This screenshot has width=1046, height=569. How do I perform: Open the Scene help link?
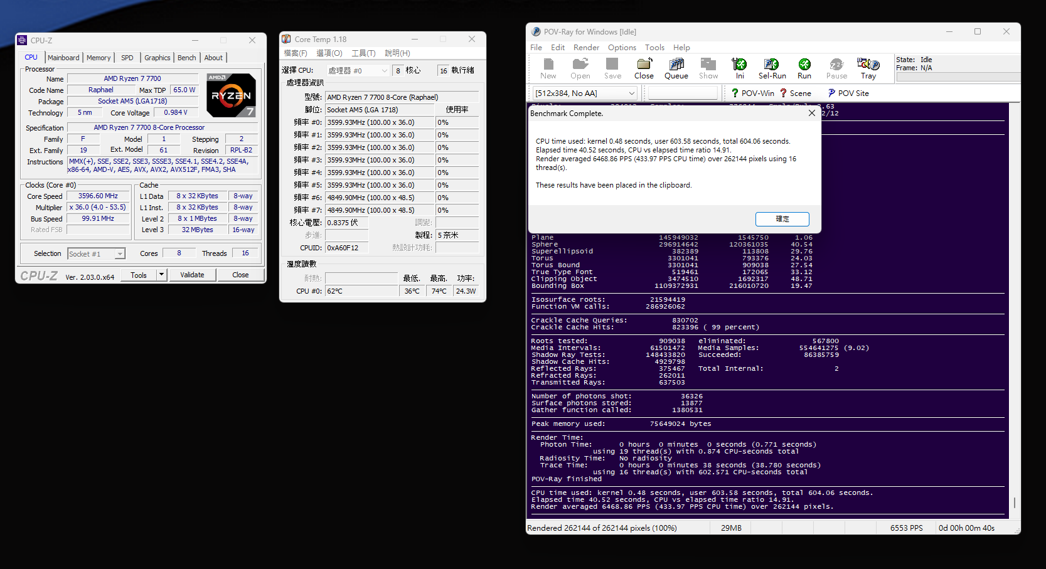(x=796, y=93)
